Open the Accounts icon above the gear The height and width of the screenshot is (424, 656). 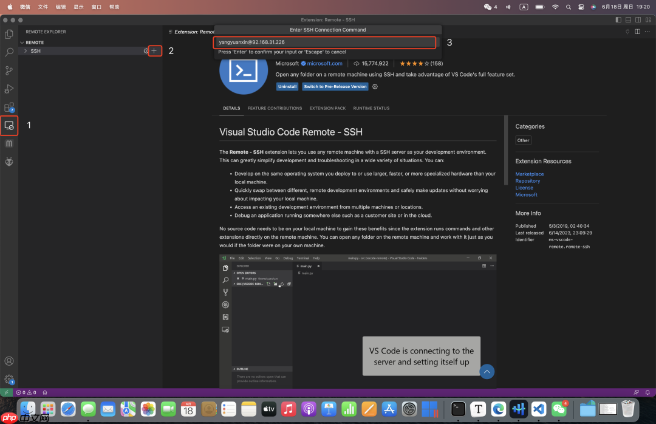(9, 361)
